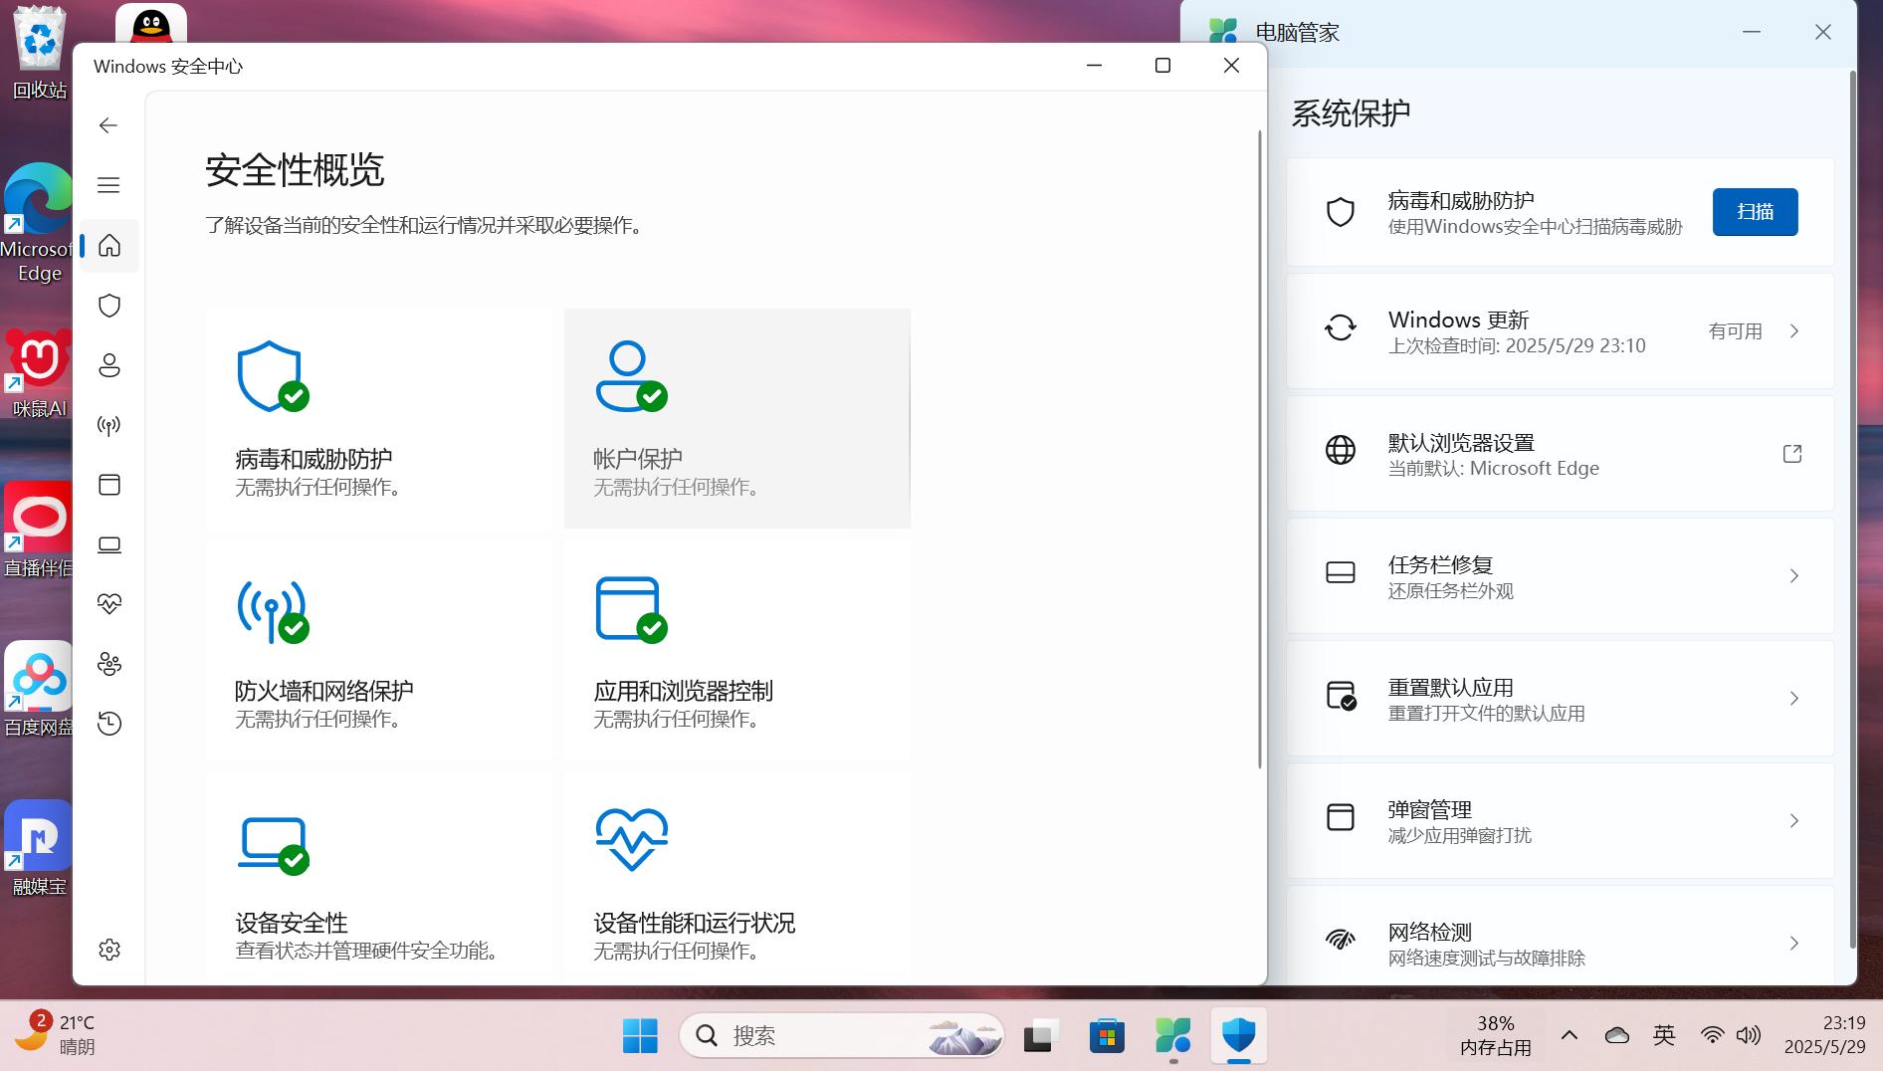The height and width of the screenshot is (1071, 1883).
Task: Expand 弹窗管理 row chevron
Action: 1793,821
